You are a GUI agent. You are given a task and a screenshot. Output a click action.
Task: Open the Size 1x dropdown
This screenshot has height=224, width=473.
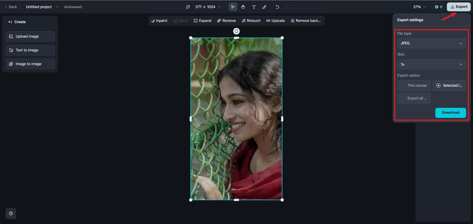432,64
